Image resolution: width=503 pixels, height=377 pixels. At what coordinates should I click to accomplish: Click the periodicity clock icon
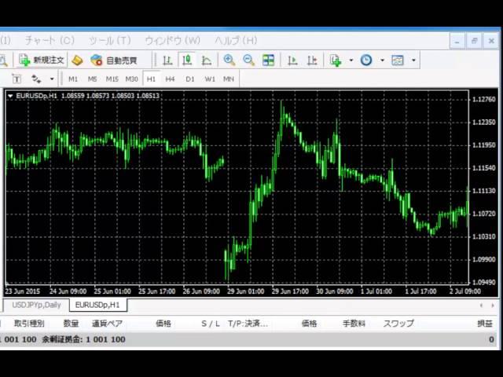tap(366, 60)
